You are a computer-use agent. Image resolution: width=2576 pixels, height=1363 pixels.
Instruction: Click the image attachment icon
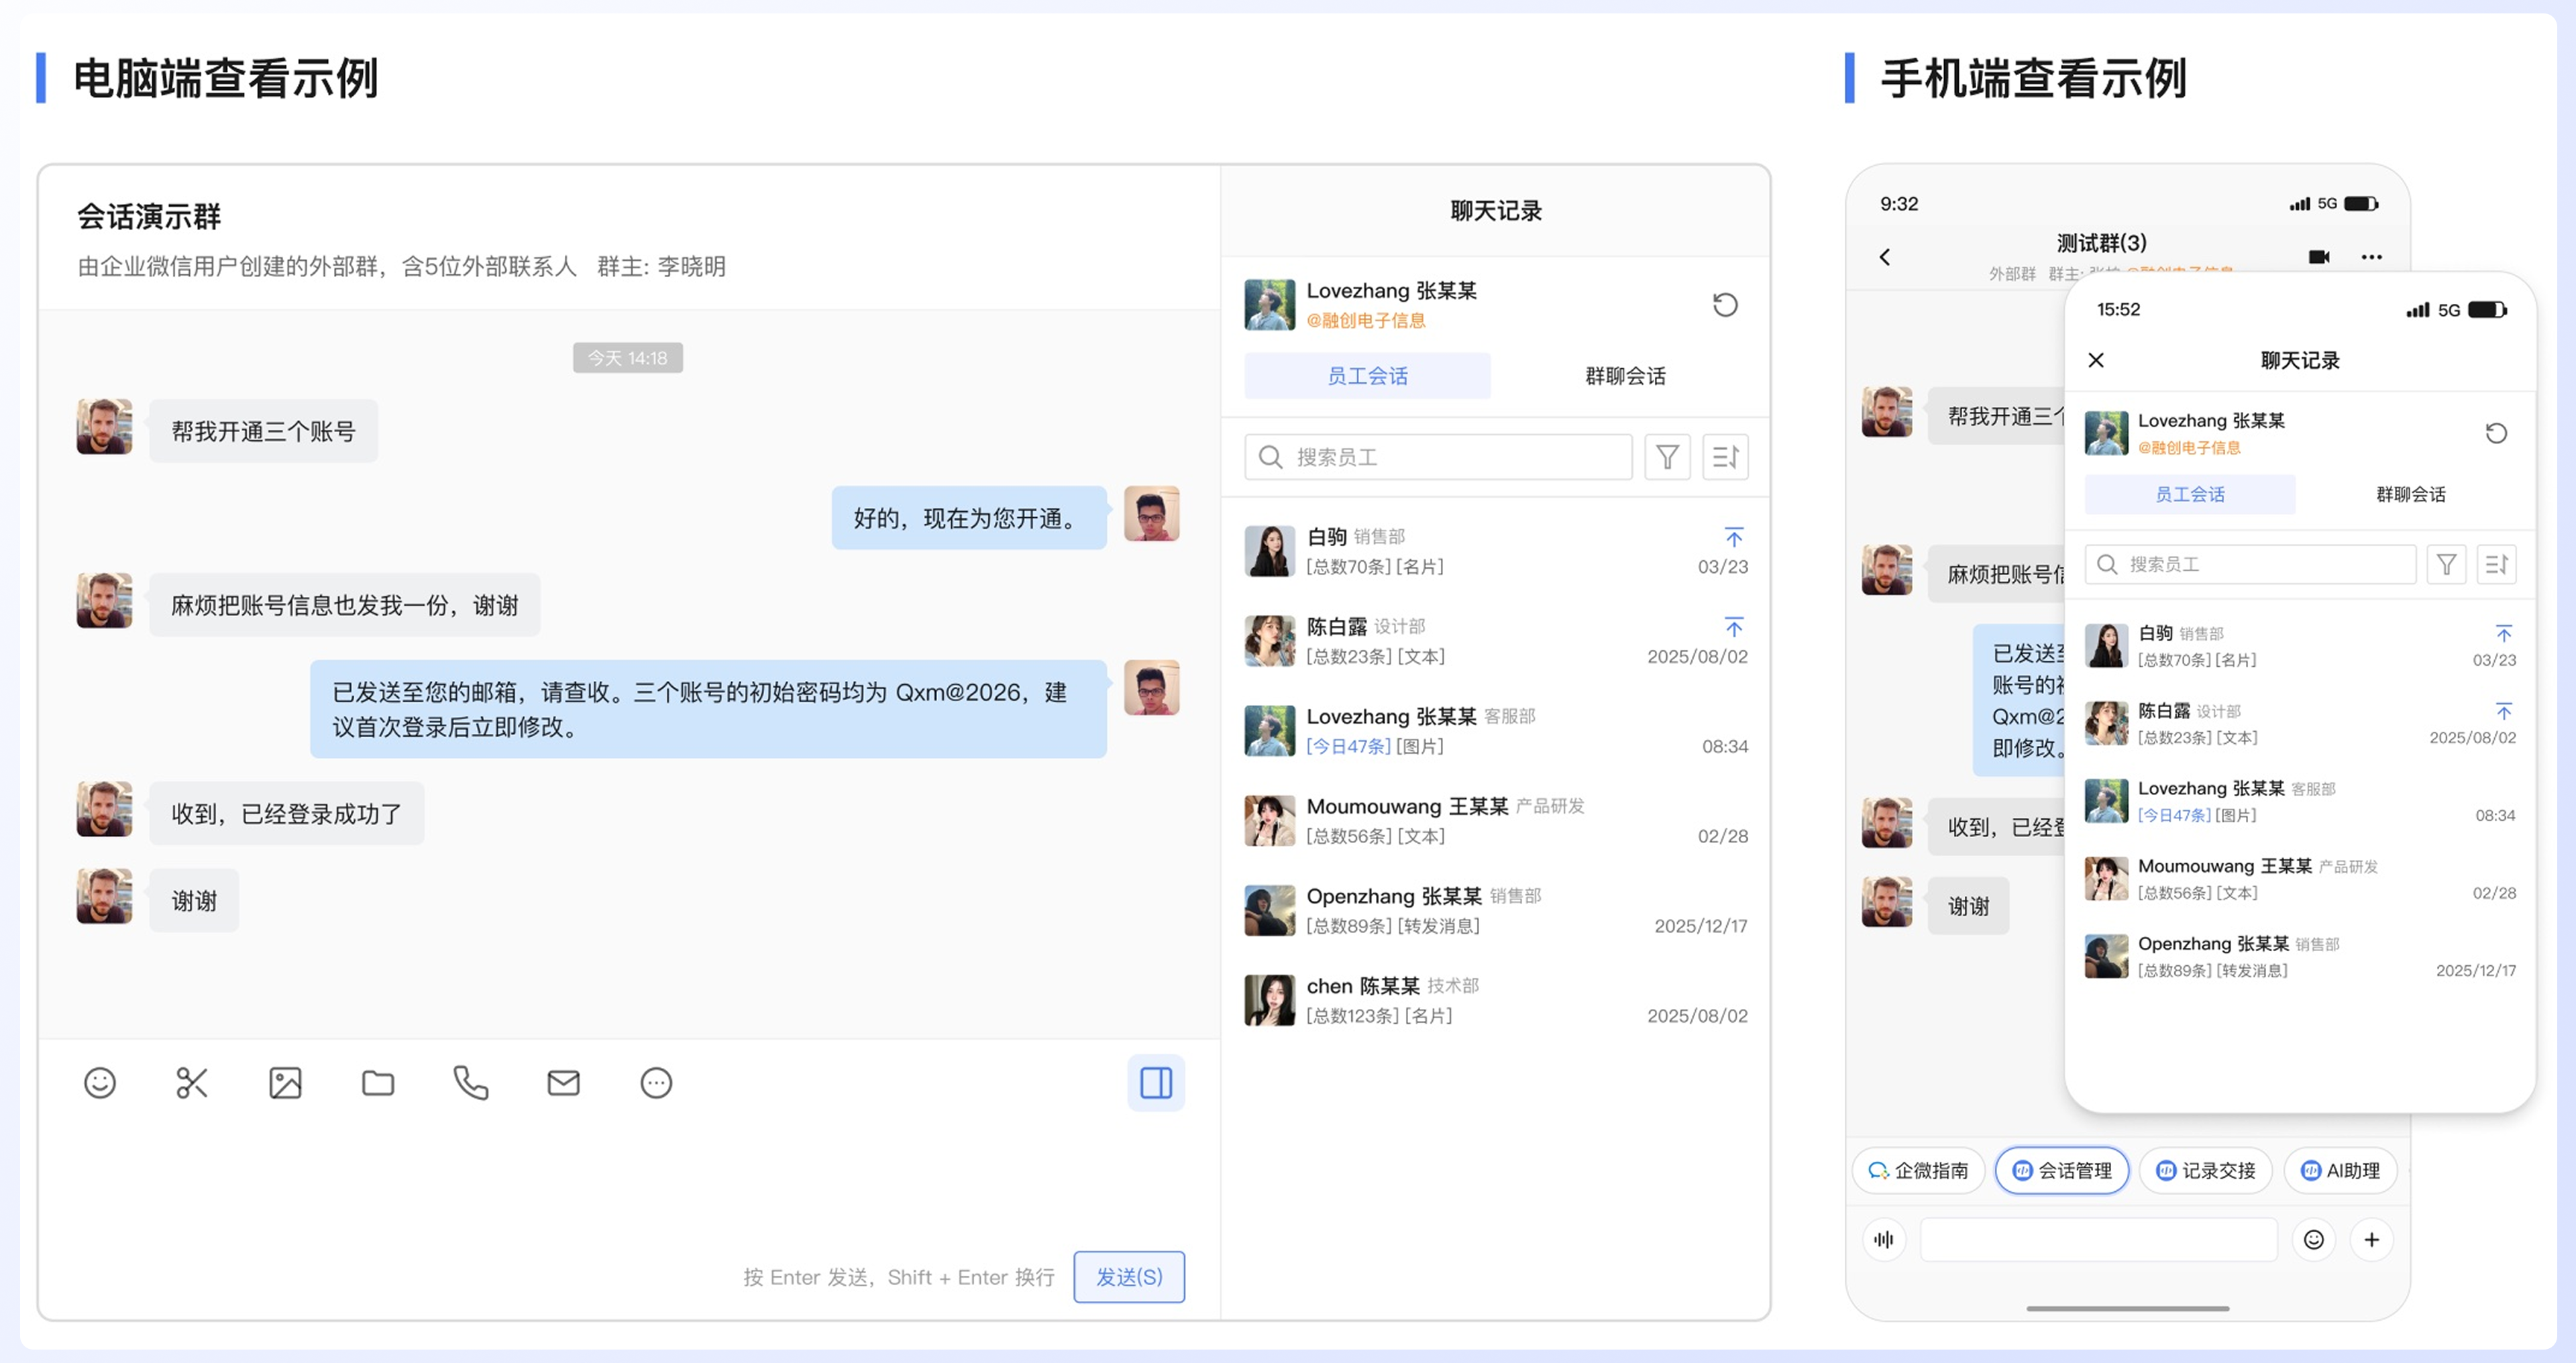pyautogui.click(x=285, y=1083)
